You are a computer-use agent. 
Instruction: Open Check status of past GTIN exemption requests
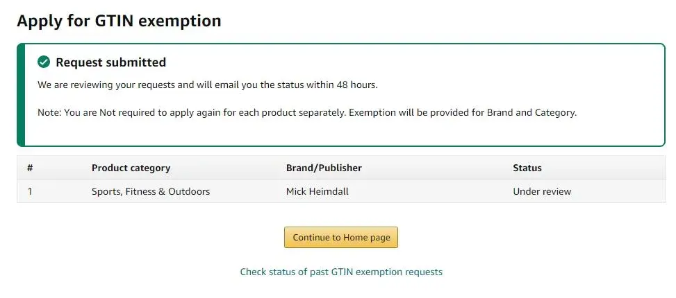point(341,272)
